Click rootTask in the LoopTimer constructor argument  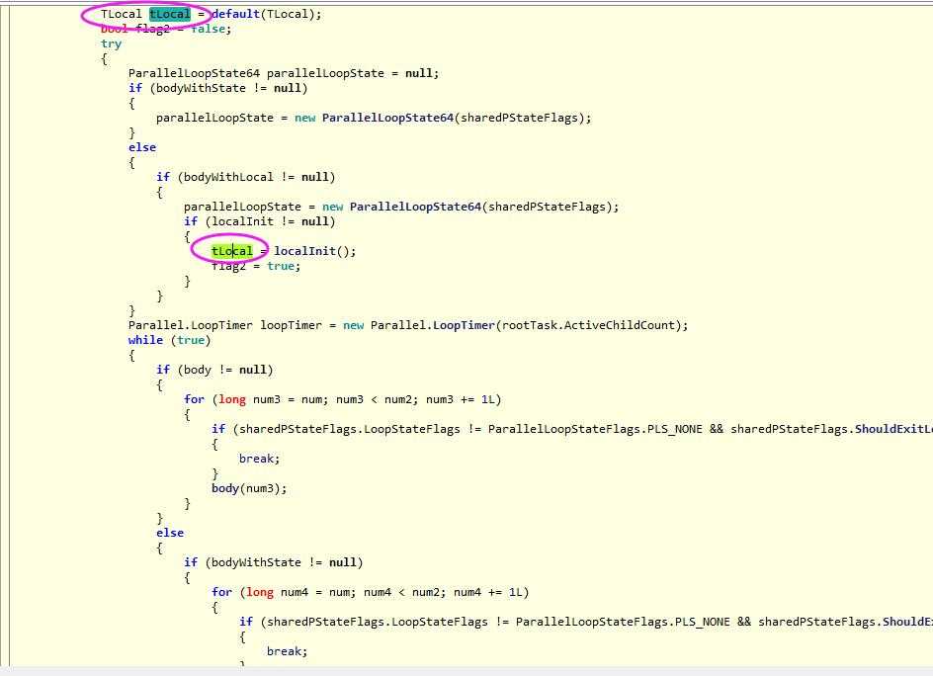530,325
